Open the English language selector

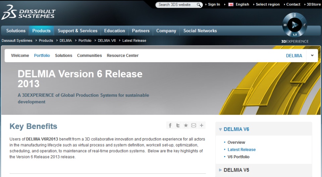click(242, 4)
